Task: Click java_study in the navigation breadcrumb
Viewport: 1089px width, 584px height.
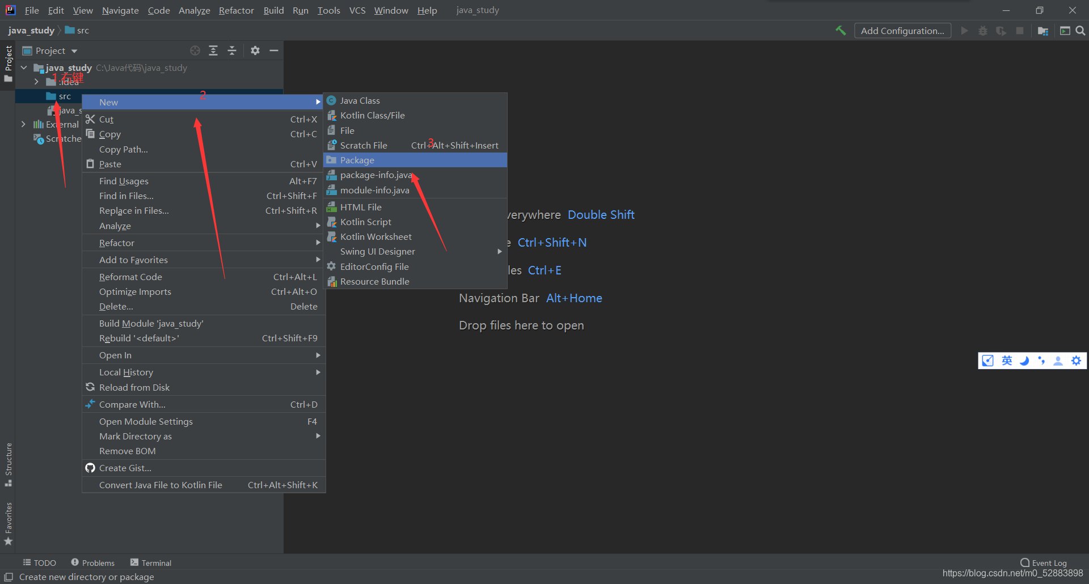Action: [x=31, y=30]
